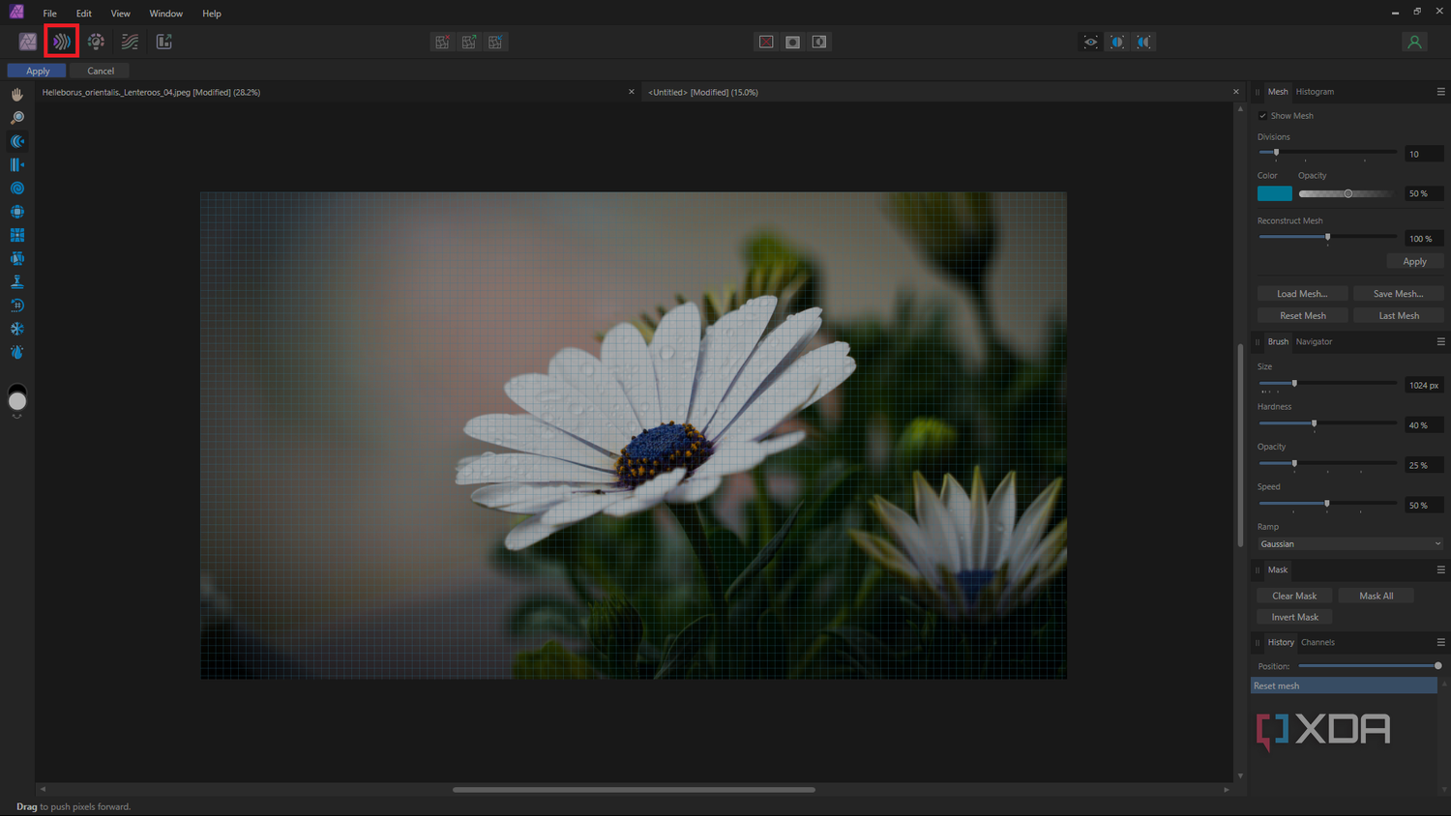Open the File menu
Screen dimensions: 1451x816
(50, 14)
